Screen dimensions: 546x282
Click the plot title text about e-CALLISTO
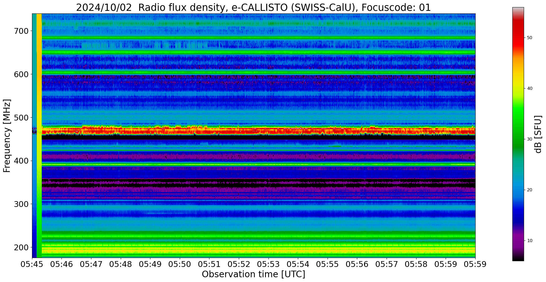click(x=253, y=8)
